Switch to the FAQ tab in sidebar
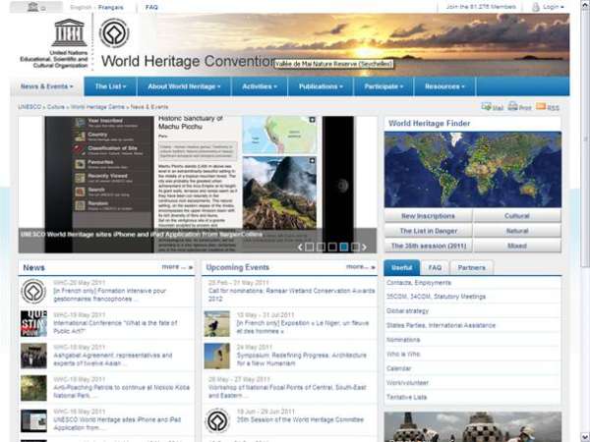The width and height of the screenshot is (590, 442). click(x=435, y=267)
